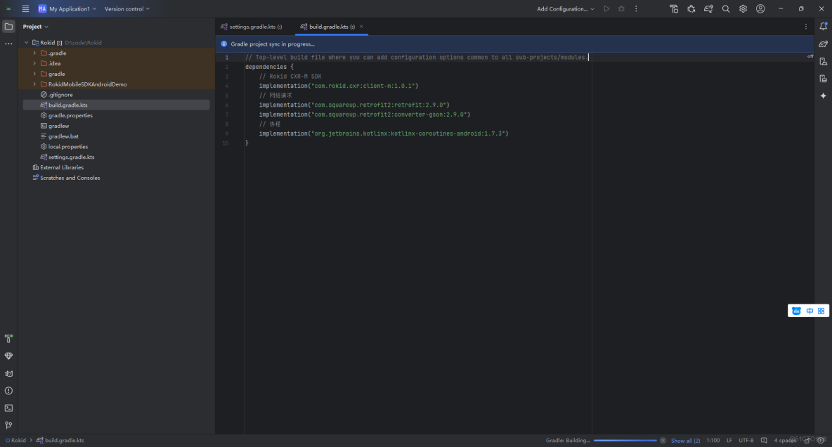Click the Show all (2) link

685,441
